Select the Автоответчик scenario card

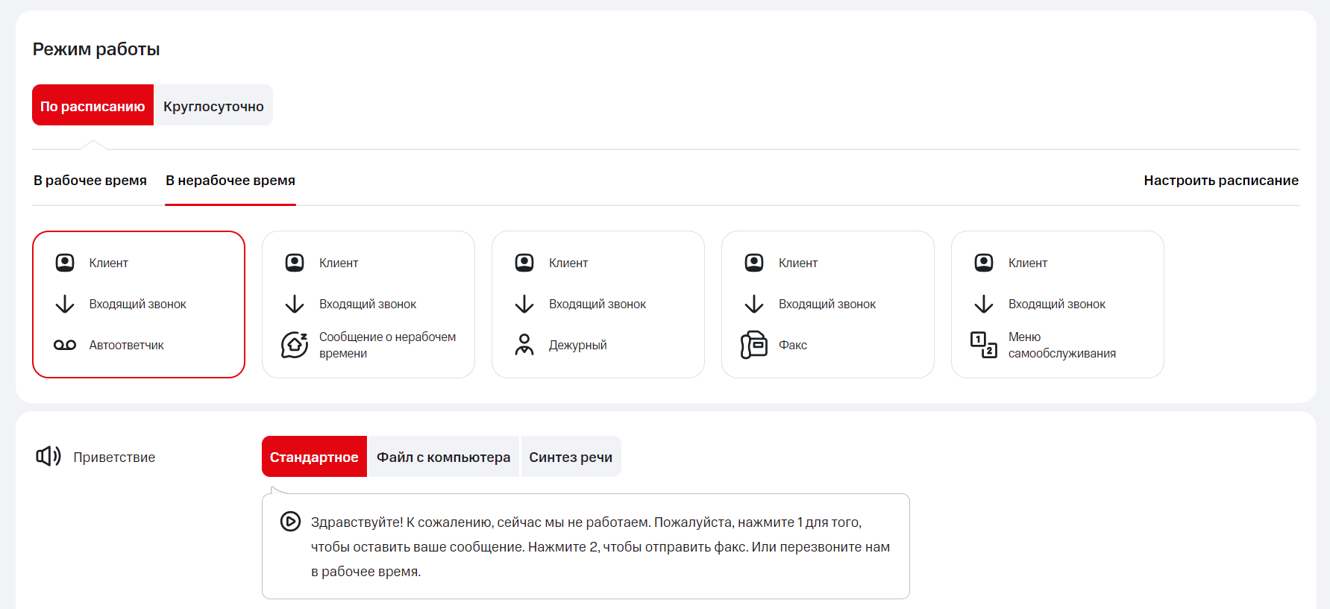[139, 304]
